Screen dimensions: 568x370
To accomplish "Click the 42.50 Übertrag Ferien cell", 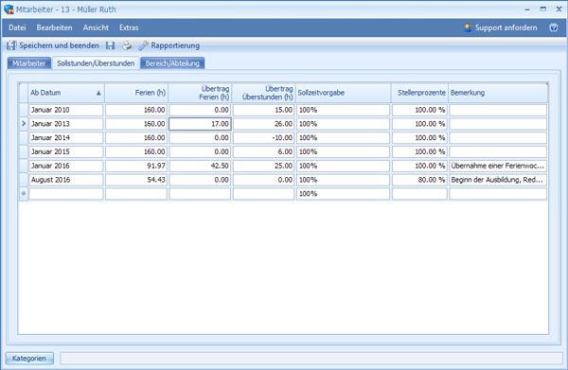I will pos(200,166).
